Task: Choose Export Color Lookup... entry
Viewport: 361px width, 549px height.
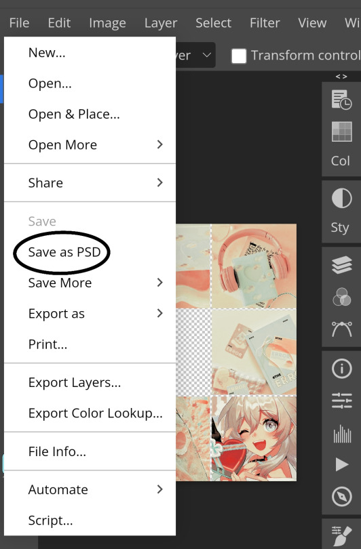Action: pyautogui.click(x=90, y=413)
